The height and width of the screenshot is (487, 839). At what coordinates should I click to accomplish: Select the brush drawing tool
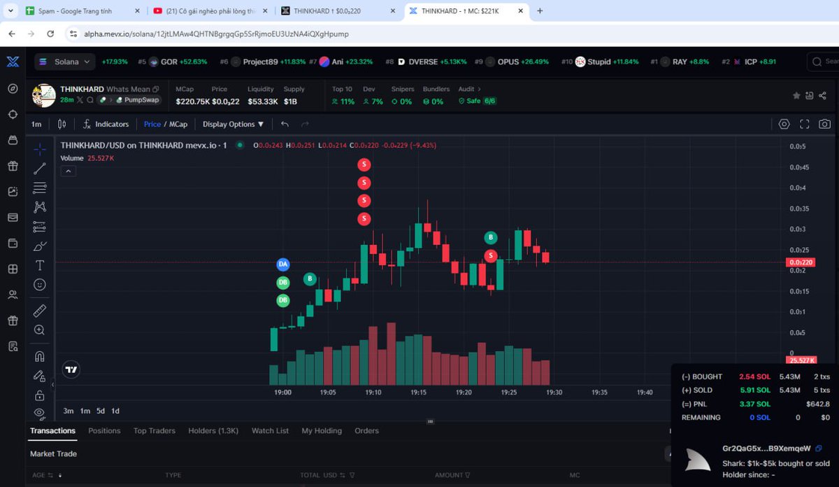point(40,246)
